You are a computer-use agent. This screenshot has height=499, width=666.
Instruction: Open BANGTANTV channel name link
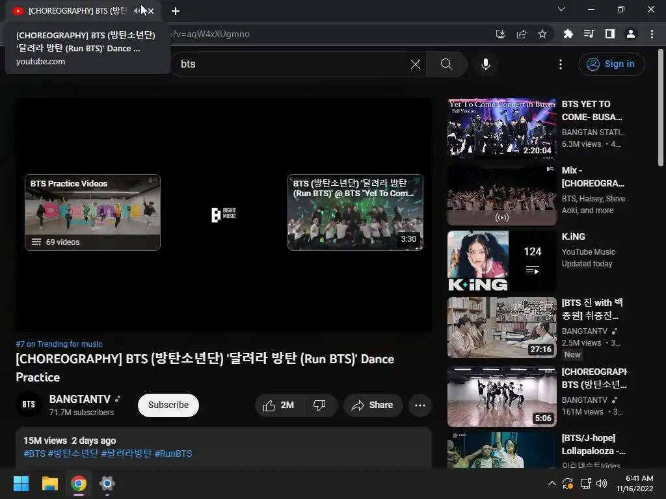[x=80, y=400]
